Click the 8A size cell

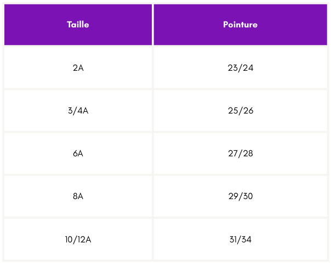tap(78, 196)
